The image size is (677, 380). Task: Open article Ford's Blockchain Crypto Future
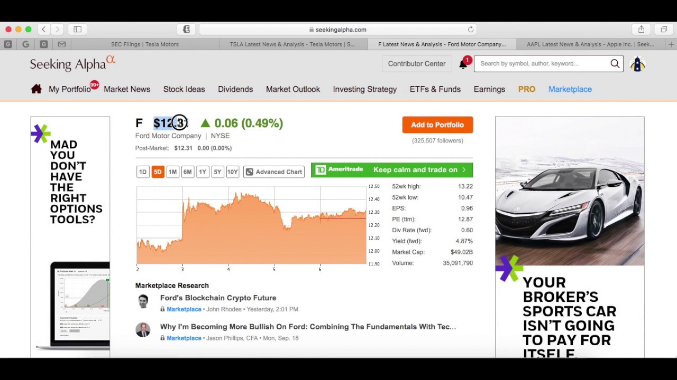[x=218, y=298]
